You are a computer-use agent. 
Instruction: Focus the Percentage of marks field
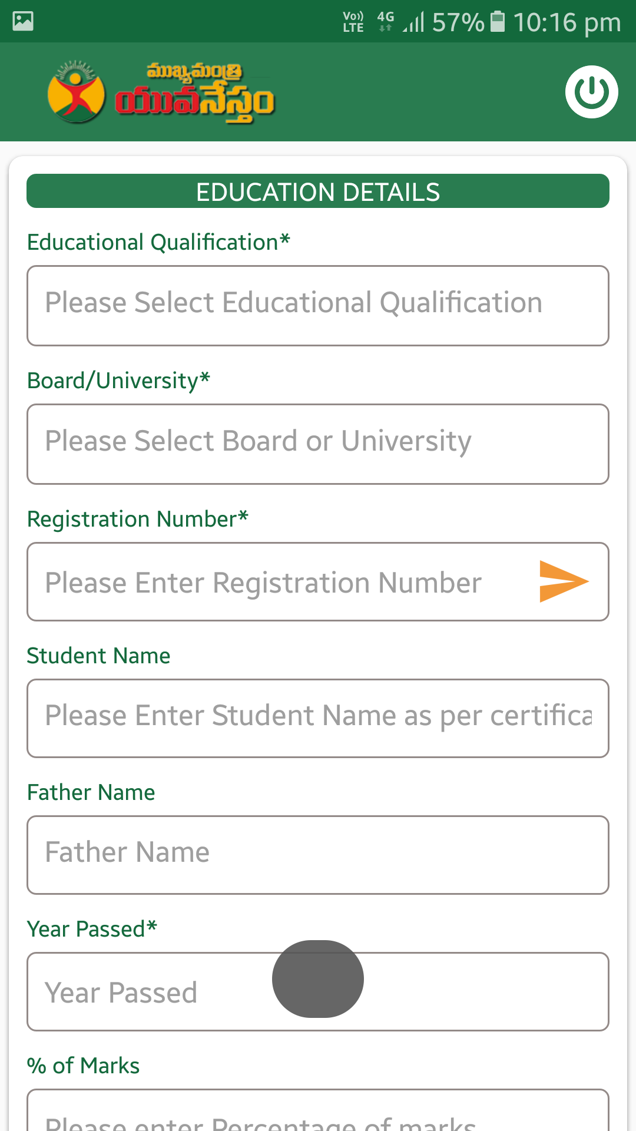pos(318,1110)
